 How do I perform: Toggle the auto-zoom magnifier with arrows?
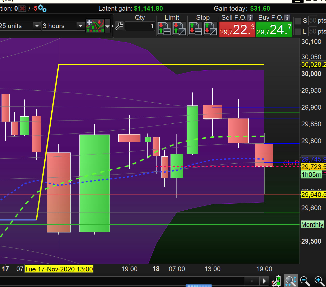291,281
